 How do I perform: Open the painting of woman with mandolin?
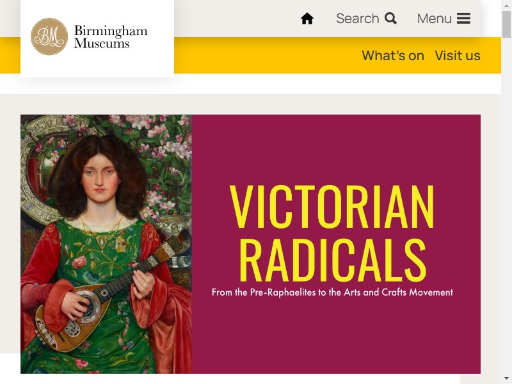106,244
